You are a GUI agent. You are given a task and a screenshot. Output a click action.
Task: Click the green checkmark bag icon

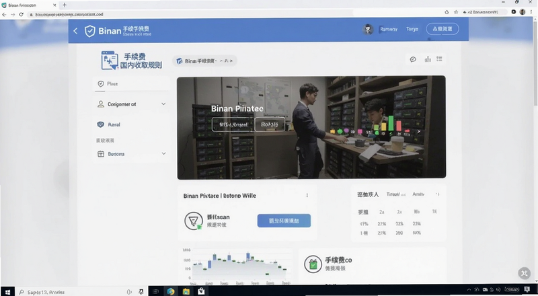[313, 264]
